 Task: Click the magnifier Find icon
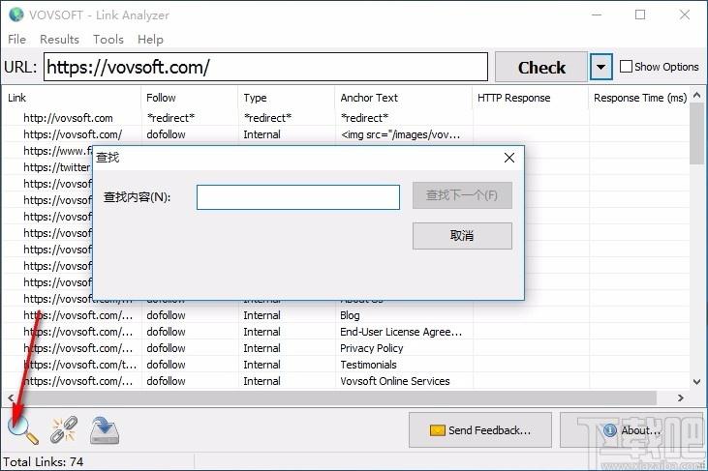[22, 429]
